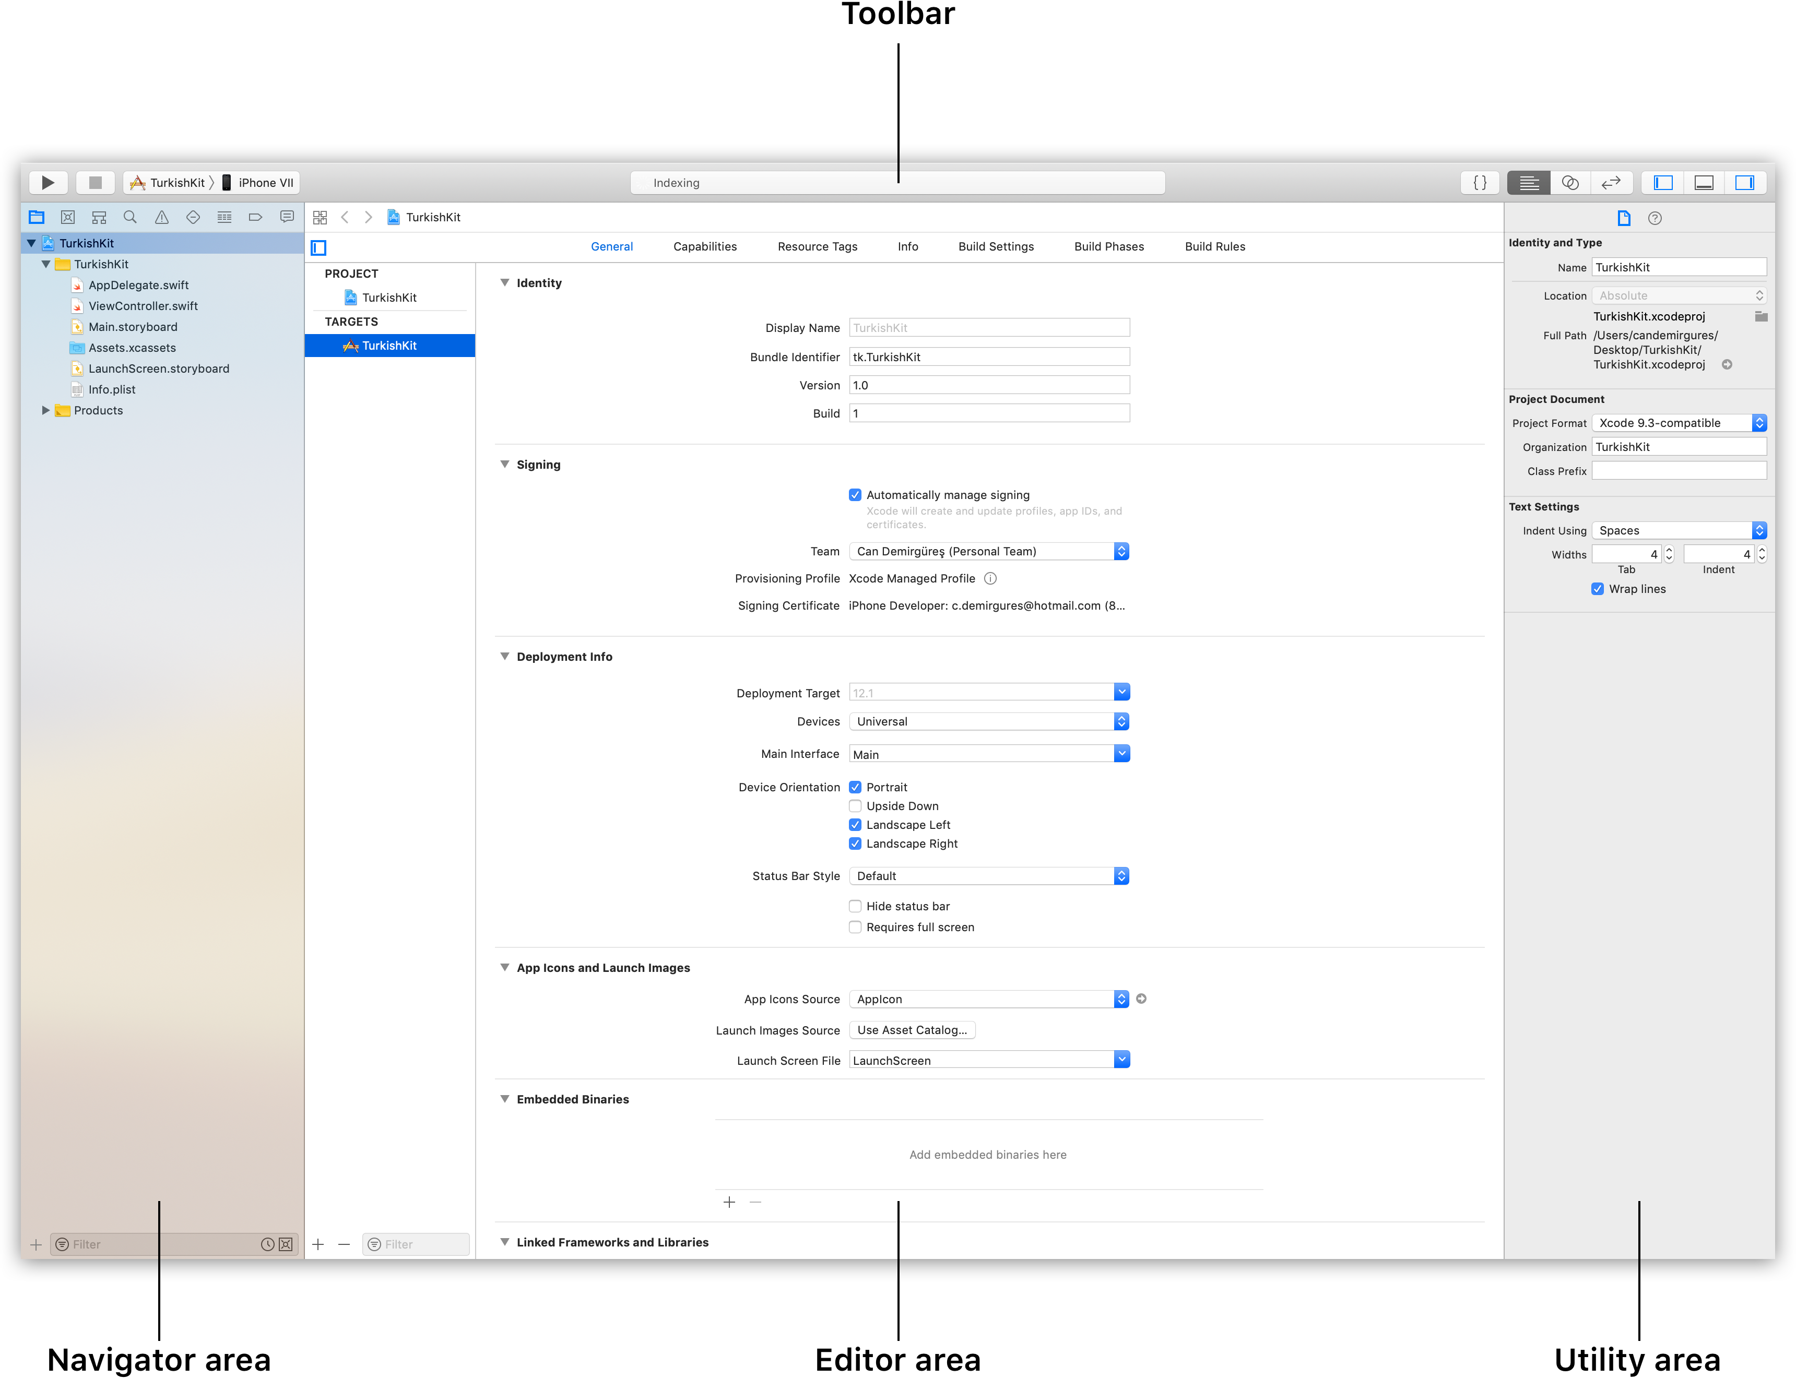Click the Bundle Identifier field
1796x1378 pixels.
(x=989, y=357)
